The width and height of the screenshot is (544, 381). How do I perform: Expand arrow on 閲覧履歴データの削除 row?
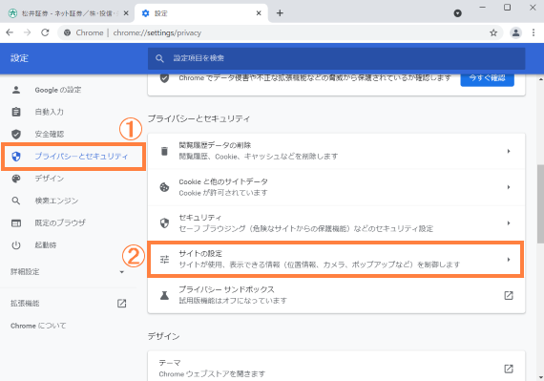(509, 151)
